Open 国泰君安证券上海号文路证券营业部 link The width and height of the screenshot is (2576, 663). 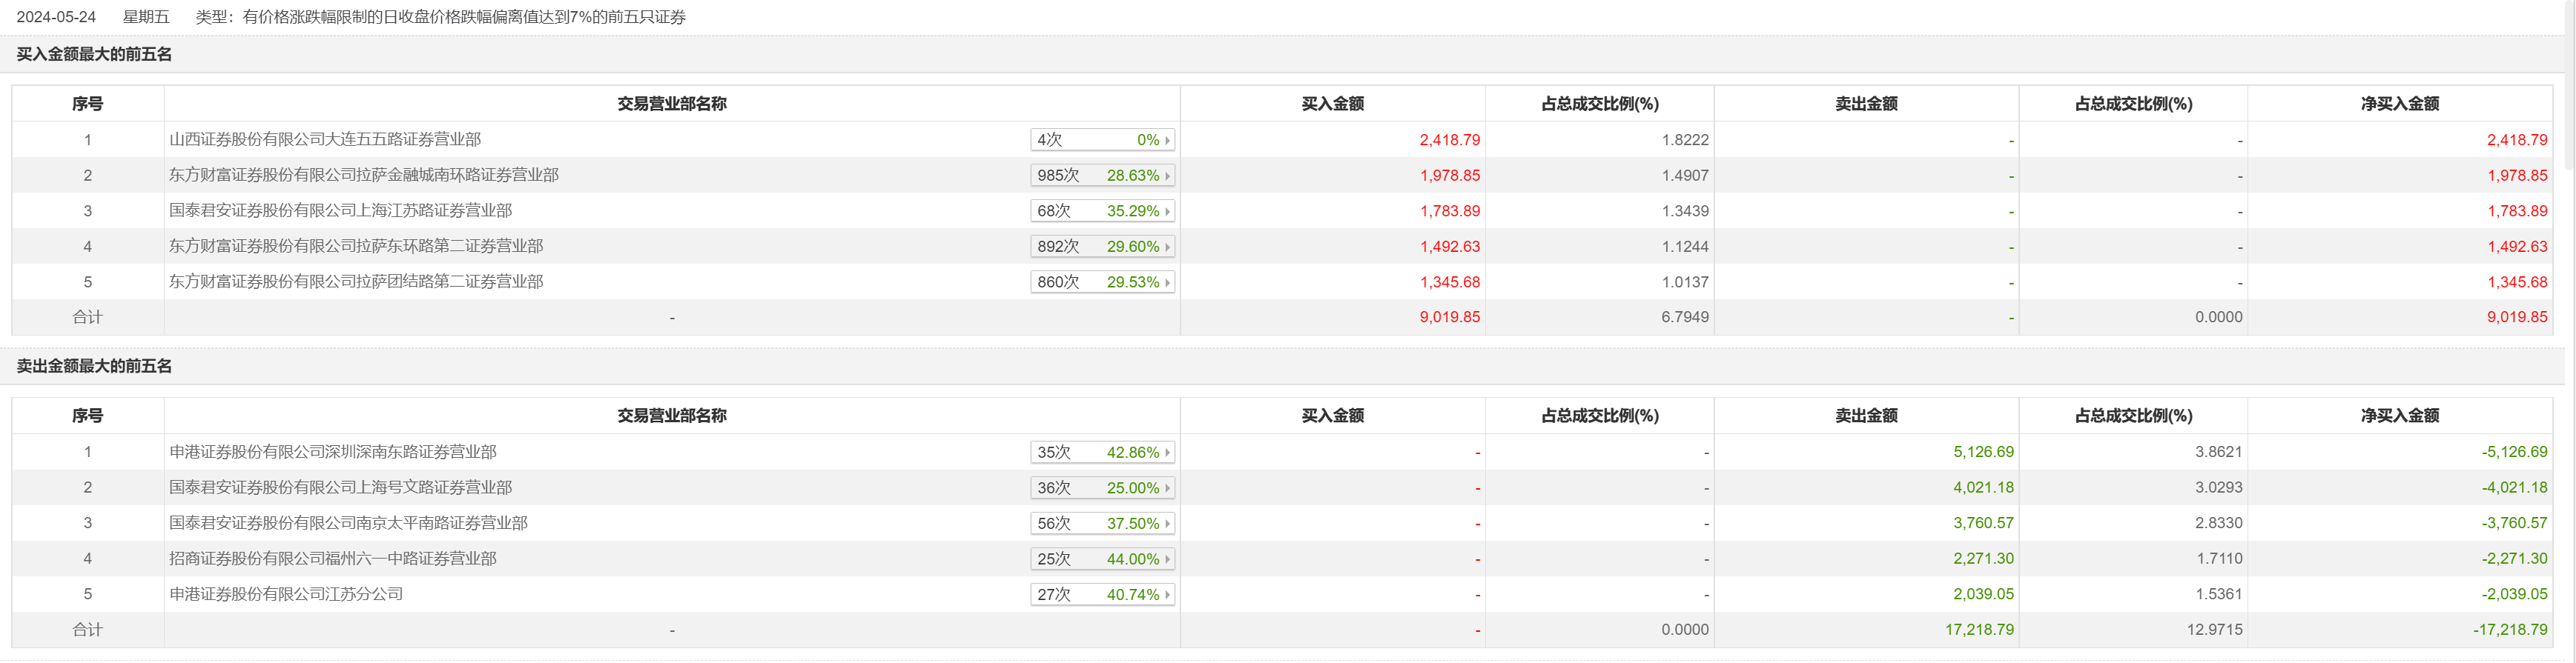pyautogui.click(x=340, y=488)
